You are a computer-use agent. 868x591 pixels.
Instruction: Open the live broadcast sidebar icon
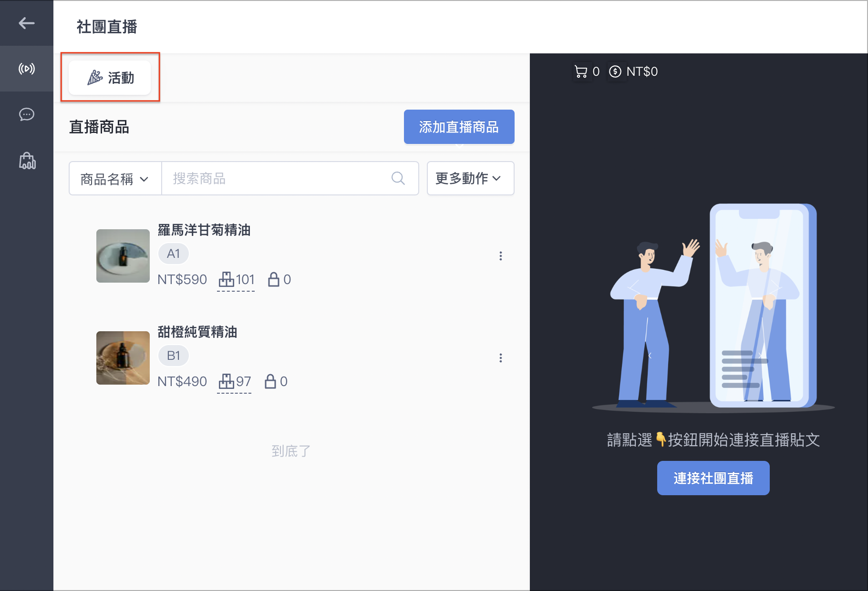tap(27, 69)
